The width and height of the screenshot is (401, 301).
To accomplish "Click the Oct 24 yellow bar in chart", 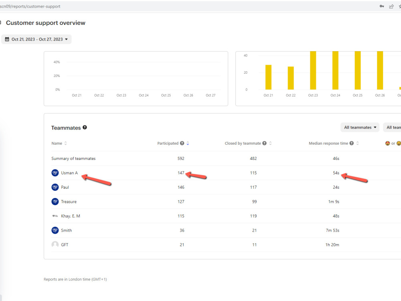I will point(335,71).
